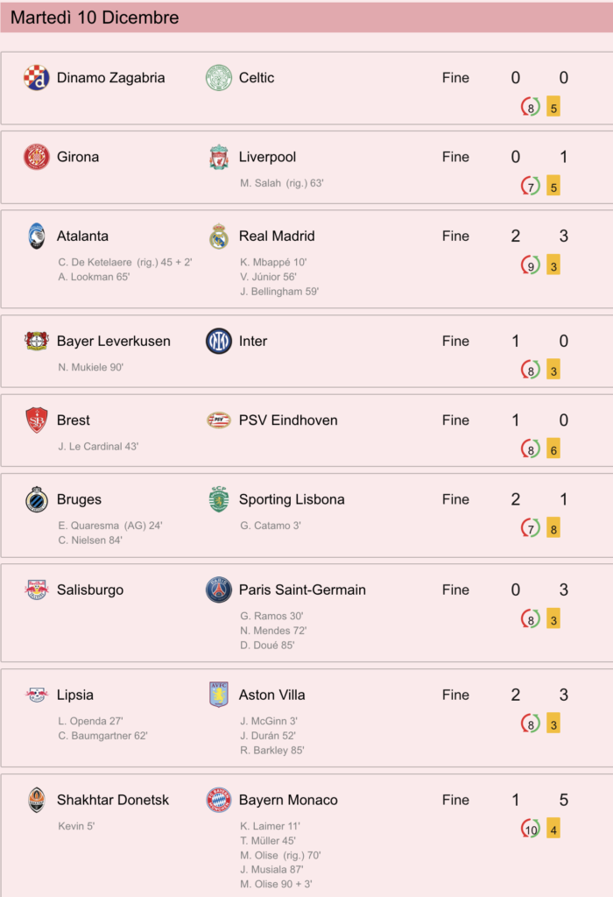This screenshot has width=613, height=897.
Task: Click yellow card count for Bruges match
Action: [553, 528]
